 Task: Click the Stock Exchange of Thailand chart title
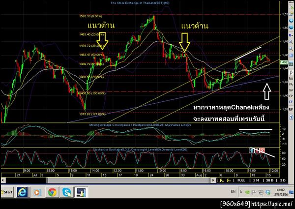pos(140,3)
